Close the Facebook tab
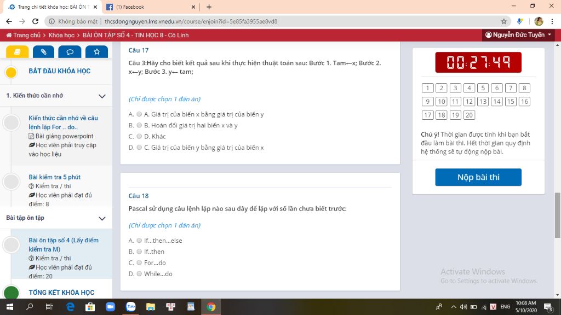 [193, 7]
